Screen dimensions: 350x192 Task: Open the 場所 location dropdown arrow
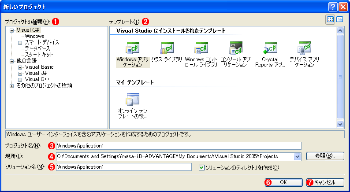pyautogui.click(x=297, y=157)
